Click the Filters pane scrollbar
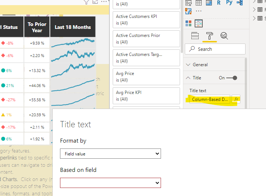266x196 pixels. 182,27
